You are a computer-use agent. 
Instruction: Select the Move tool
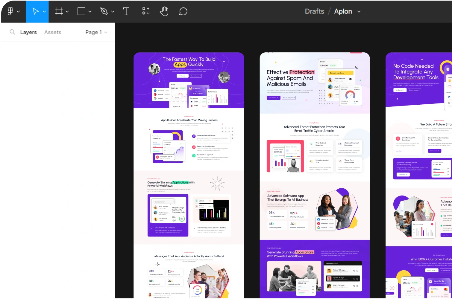[x=35, y=11]
